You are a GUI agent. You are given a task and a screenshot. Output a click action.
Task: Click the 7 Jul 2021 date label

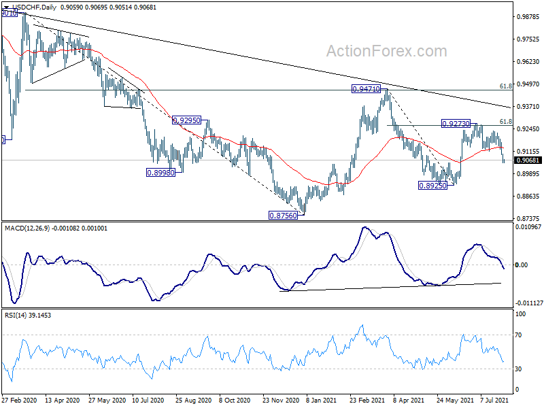coord(494,400)
